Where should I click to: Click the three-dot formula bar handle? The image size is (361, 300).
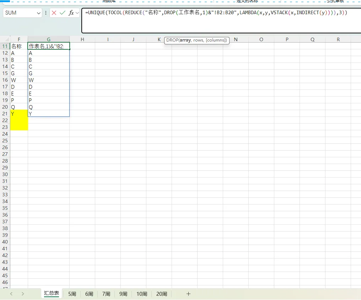[46, 13]
